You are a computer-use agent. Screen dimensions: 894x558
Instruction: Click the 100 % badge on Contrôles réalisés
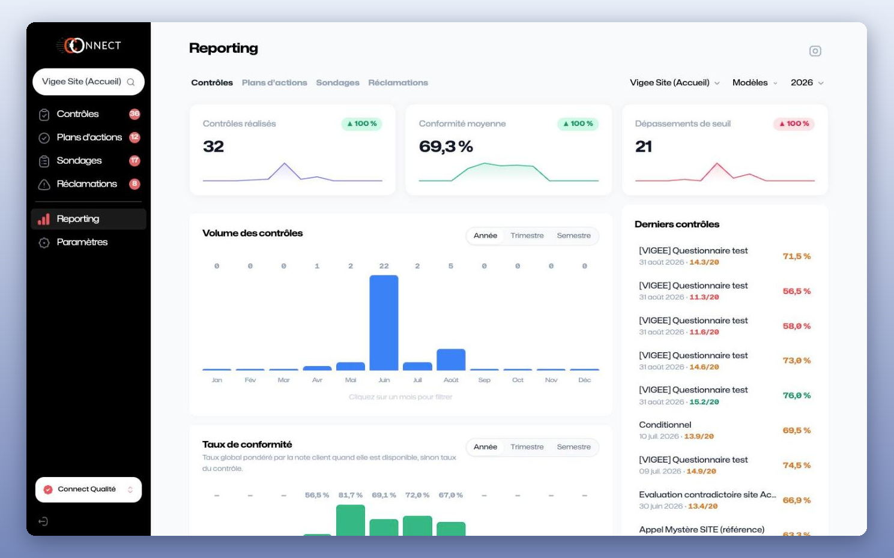coord(362,124)
